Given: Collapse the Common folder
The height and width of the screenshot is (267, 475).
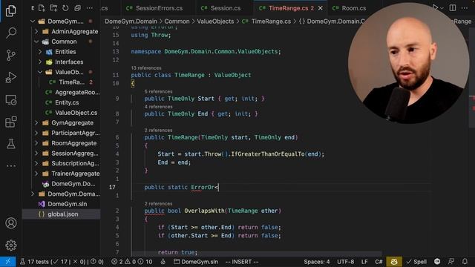Looking at the screenshot, I should 36,42.
